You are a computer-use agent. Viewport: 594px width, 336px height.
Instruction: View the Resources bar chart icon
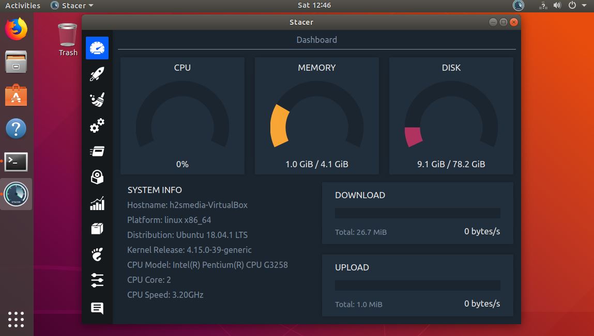pyautogui.click(x=97, y=203)
